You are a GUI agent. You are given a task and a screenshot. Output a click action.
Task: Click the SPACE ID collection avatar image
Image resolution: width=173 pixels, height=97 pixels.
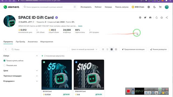[9, 21]
